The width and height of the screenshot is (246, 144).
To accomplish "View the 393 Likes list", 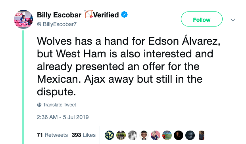I will point(84,135).
